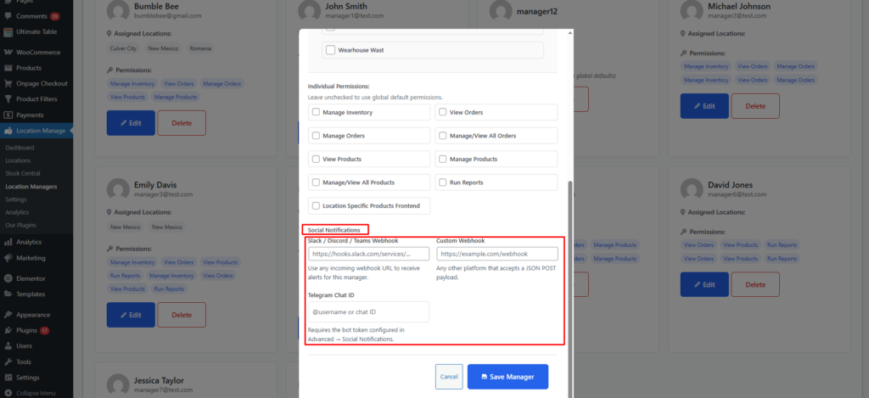Open Onpage Checkout cart icon
The width and height of the screenshot is (869, 398).
coord(8,83)
